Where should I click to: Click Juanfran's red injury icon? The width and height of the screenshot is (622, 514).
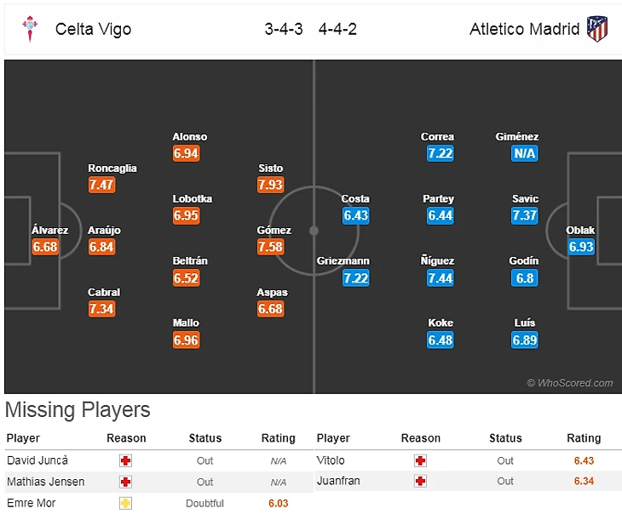coord(420,482)
